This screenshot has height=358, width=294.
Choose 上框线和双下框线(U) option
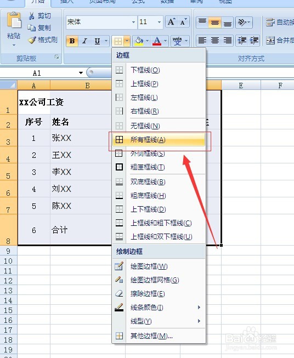pyautogui.click(x=159, y=236)
